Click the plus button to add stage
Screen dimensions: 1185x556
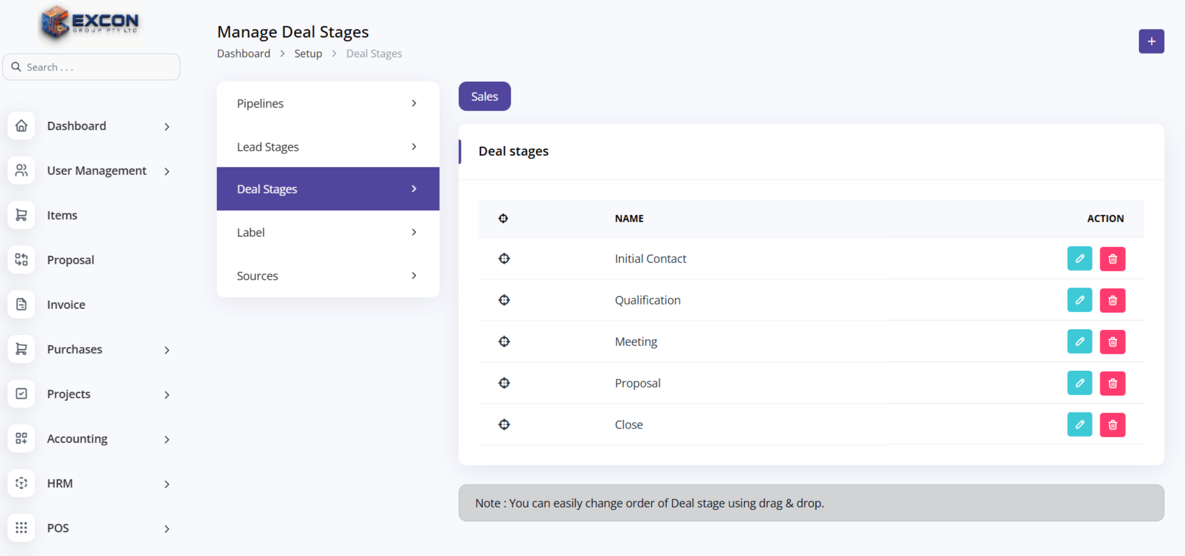[x=1151, y=41]
